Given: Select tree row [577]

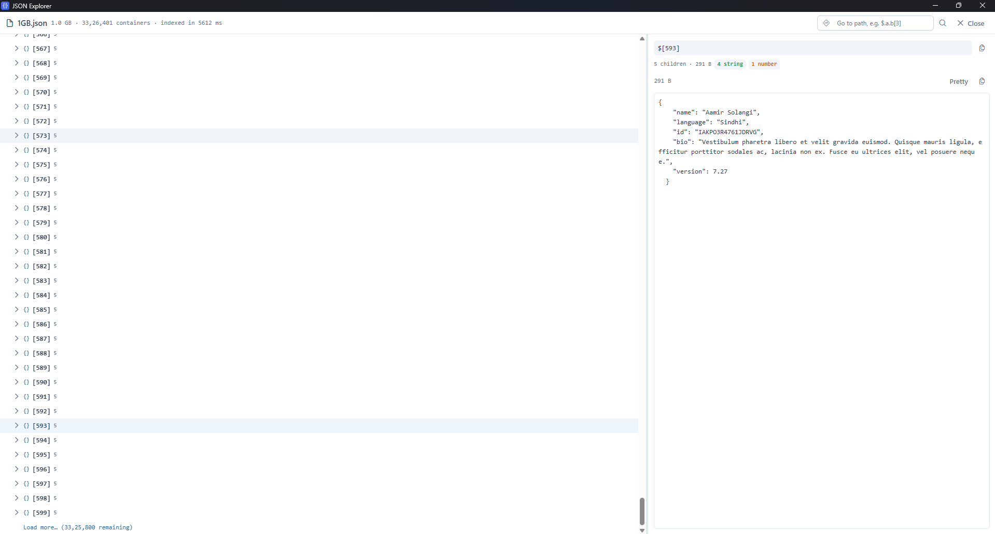Looking at the screenshot, I should coord(319,194).
